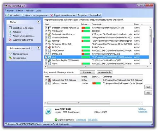Open Services locaux icon
The width and height of the screenshot is (158, 131).
pos(10,58)
